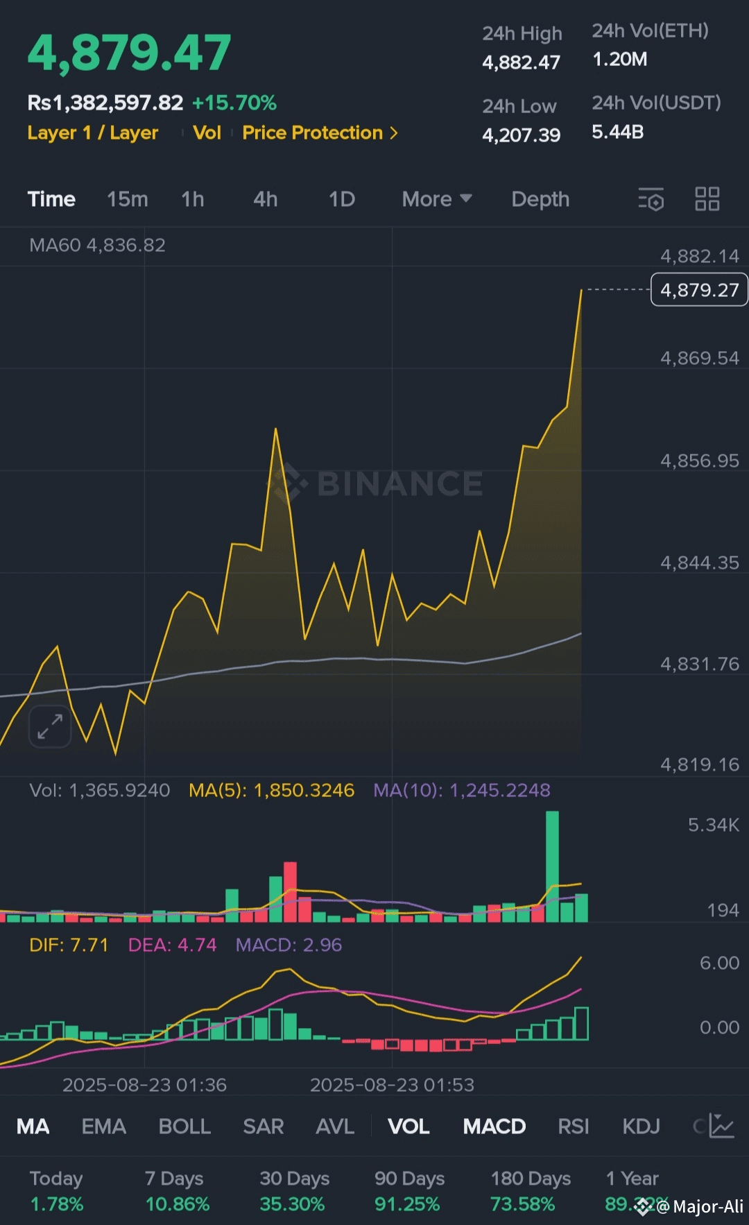Expand chart to fullscreen with arrows icon
Viewport: 749px width, 1225px height.
[50, 726]
